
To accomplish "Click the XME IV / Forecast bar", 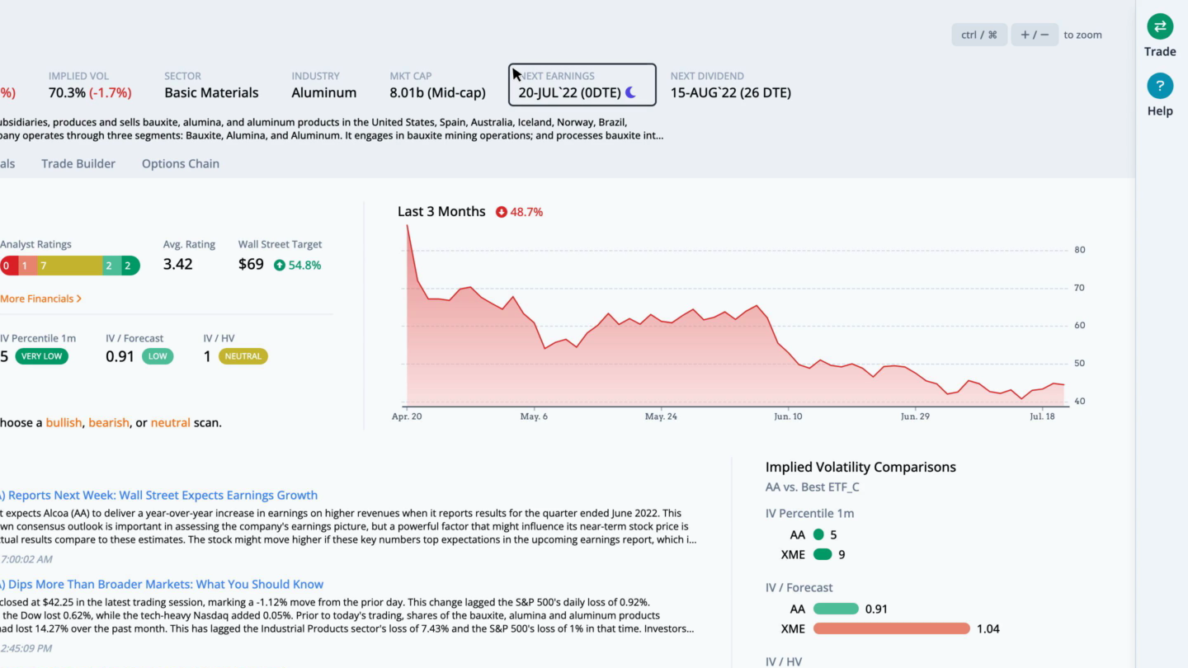I will [x=892, y=628].
